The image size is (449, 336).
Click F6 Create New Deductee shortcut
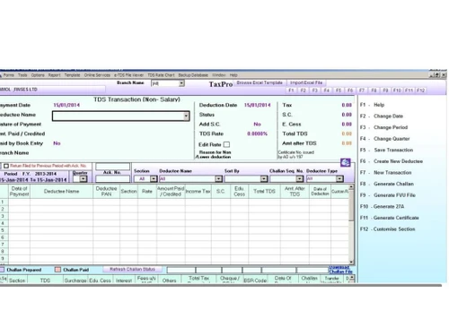(x=392, y=161)
